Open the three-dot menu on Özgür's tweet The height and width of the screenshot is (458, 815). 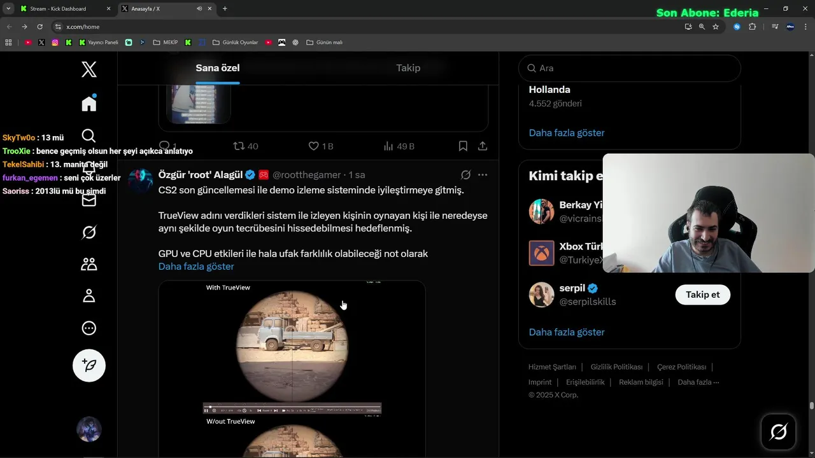click(x=483, y=174)
